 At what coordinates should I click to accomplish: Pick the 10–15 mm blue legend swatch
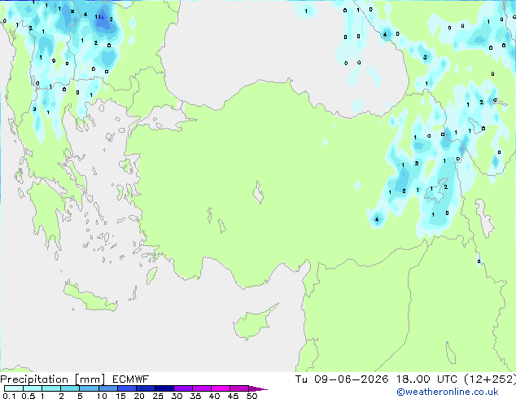[108, 388]
